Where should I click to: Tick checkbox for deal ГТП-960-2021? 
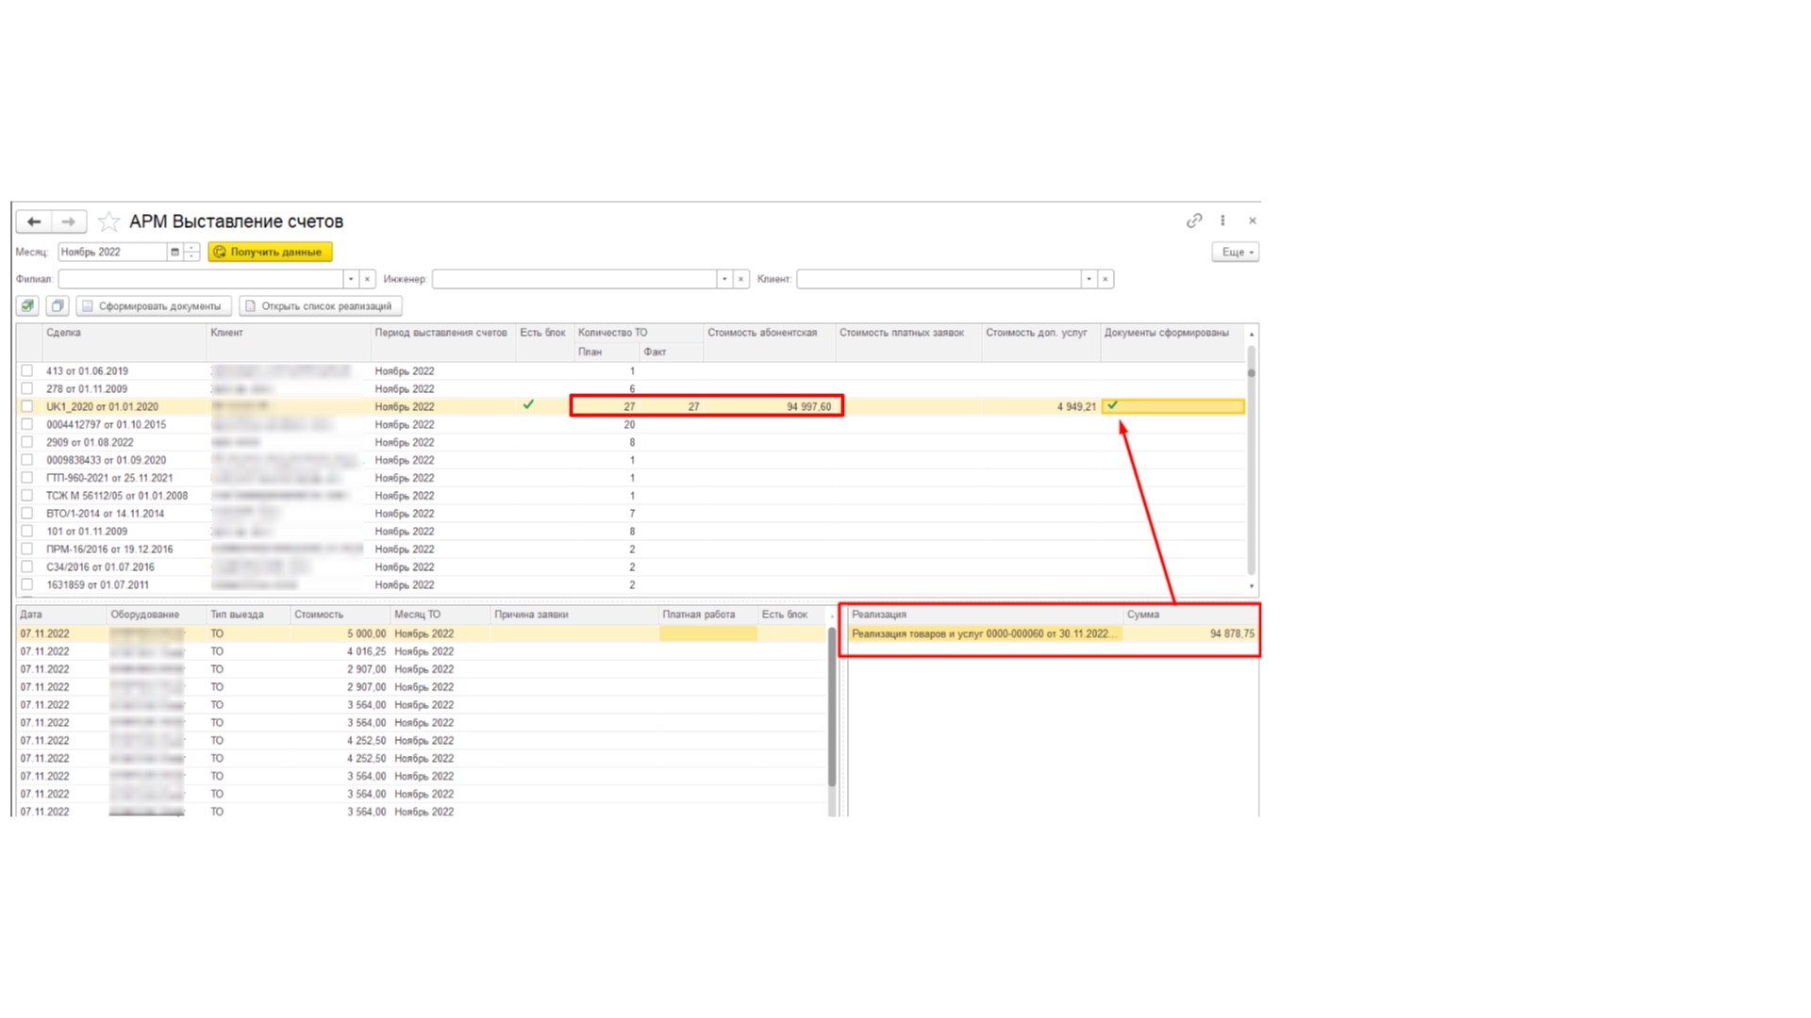(x=27, y=478)
